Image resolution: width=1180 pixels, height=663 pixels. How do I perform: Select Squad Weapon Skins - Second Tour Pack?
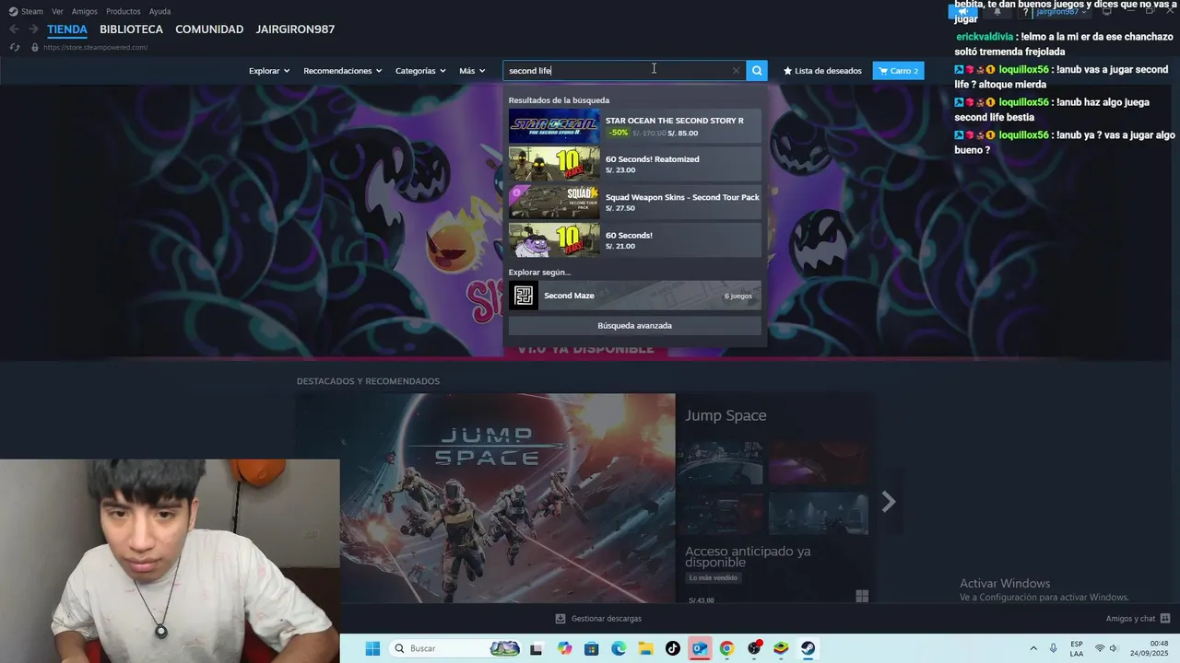click(634, 203)
